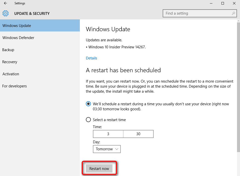Viewport: 240px width, 176px height.
Task: Select the Activation section
Action: coord(40,74)
